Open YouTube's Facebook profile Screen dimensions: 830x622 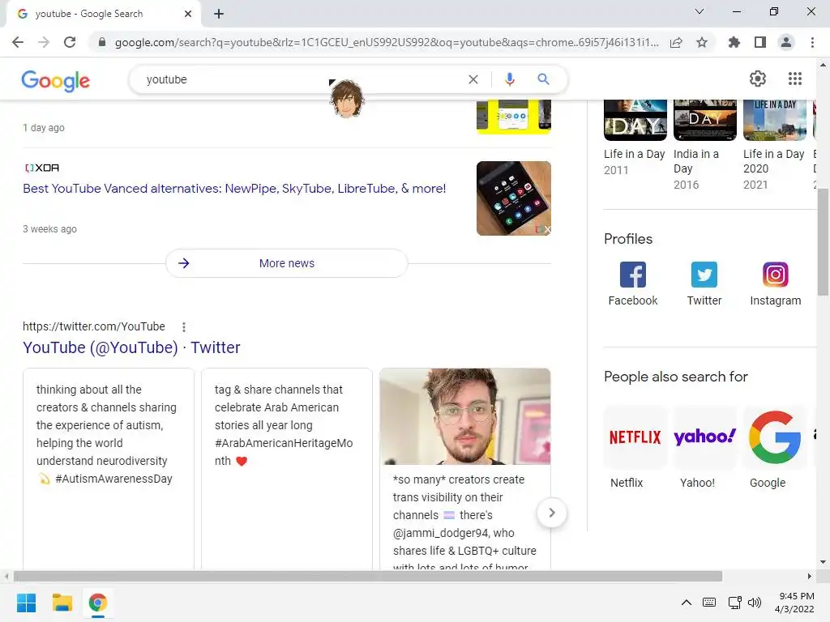(x=633, y=284)
